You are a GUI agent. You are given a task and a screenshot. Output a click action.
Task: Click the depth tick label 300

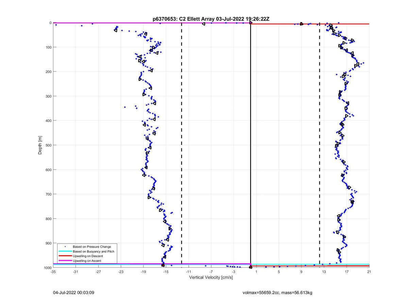click(x=48, y=96)
